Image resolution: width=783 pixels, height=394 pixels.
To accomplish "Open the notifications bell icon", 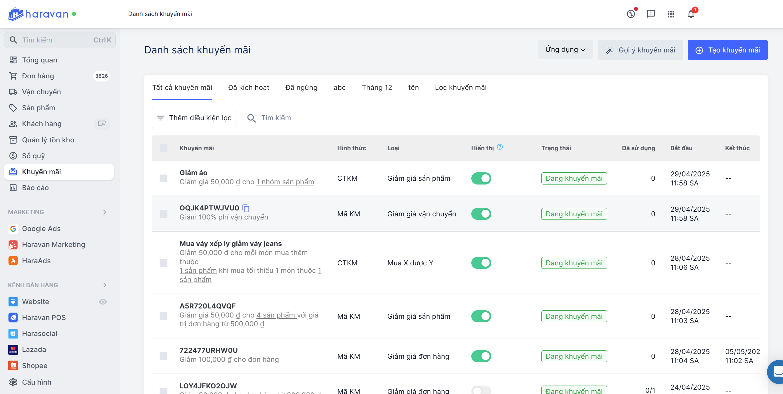I will 691,14.
